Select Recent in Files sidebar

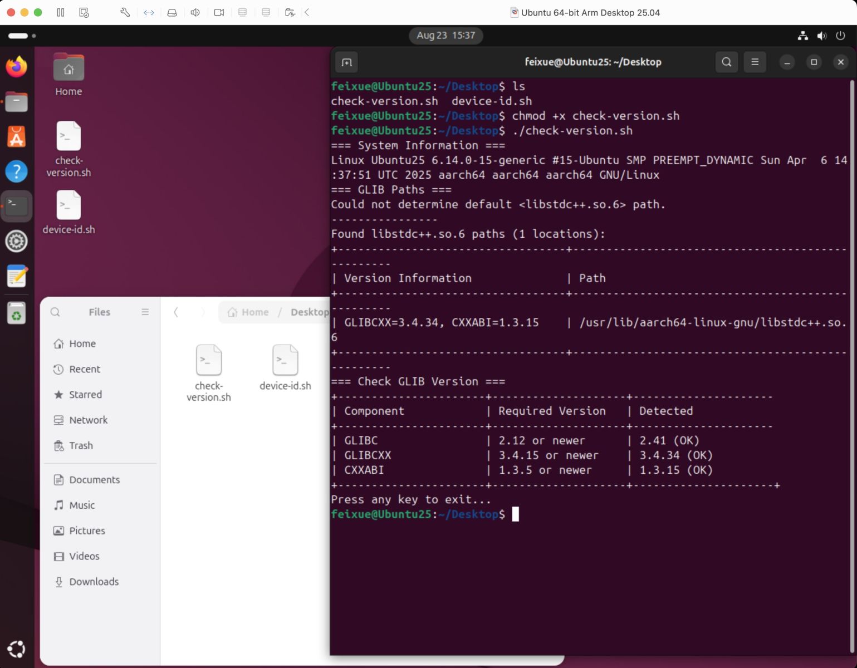click(84, 369)
